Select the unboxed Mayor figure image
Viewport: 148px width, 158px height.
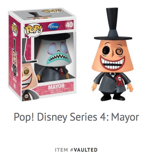click(x=113, y=54)
